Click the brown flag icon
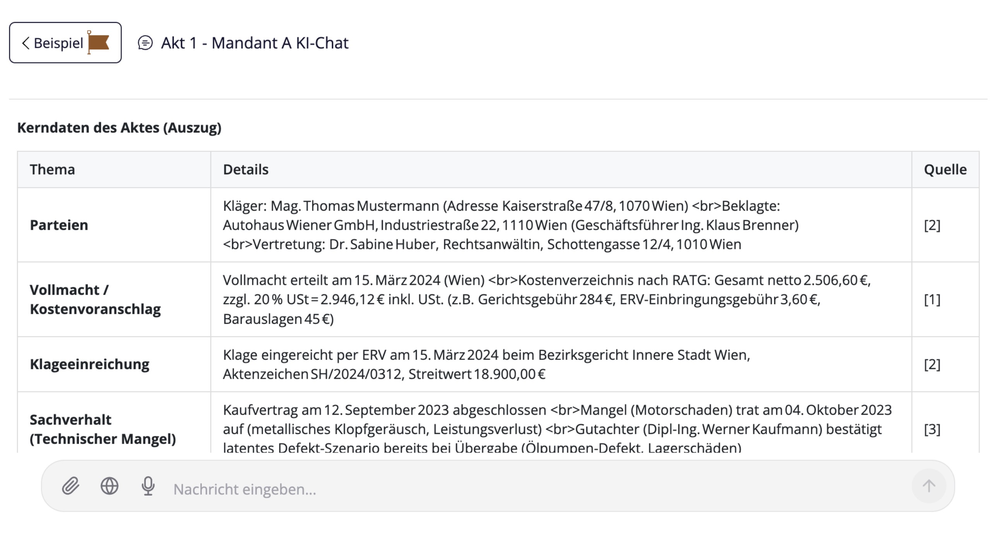The width and height of the screenshot is (990, 548). point(98,43)
